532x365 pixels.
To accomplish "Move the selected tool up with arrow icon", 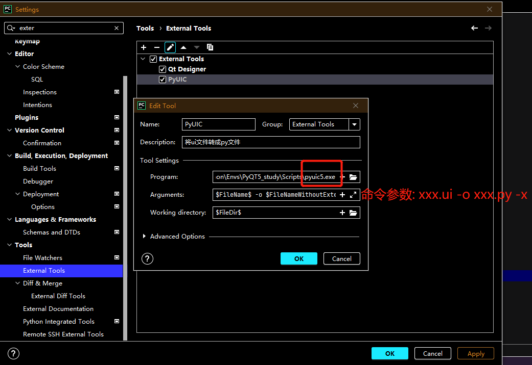I will click(x=183, y=47).
